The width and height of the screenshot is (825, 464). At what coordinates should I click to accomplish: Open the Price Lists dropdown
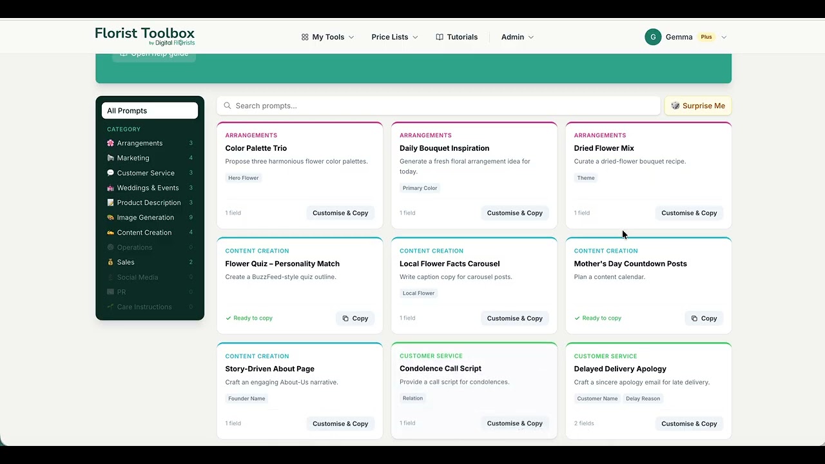click(x=394, y=37)
